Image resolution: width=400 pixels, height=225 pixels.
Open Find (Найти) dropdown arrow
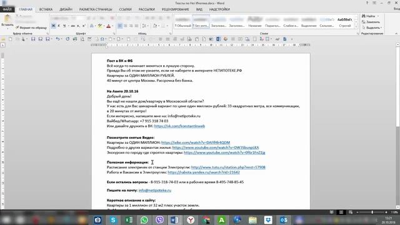point(378,16)
